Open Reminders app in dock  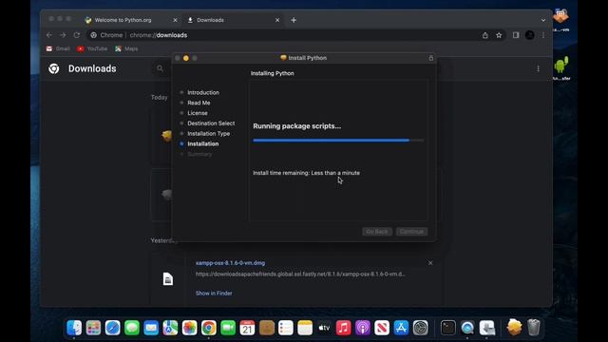pos(286,328)
